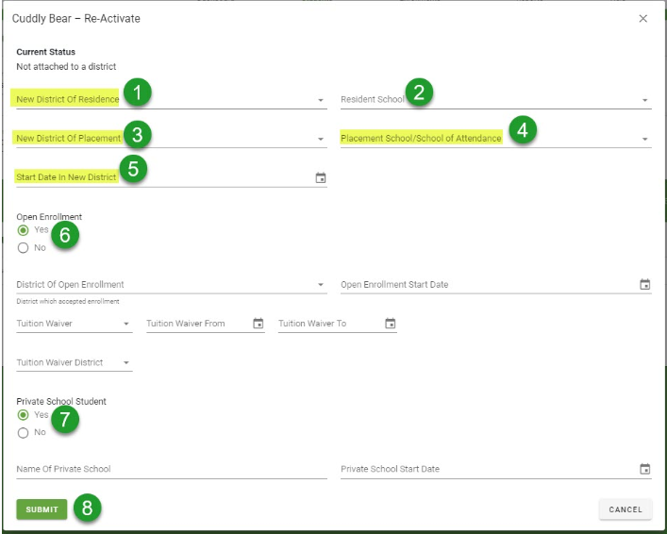Screen dimensions: 667x534
Task: Close the Re-Activate dialog with X
Action: 643,18
